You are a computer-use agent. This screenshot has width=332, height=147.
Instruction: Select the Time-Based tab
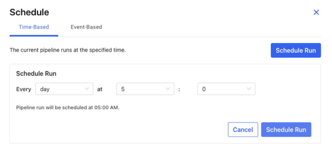pyautogui.click(x=34, y=27)
